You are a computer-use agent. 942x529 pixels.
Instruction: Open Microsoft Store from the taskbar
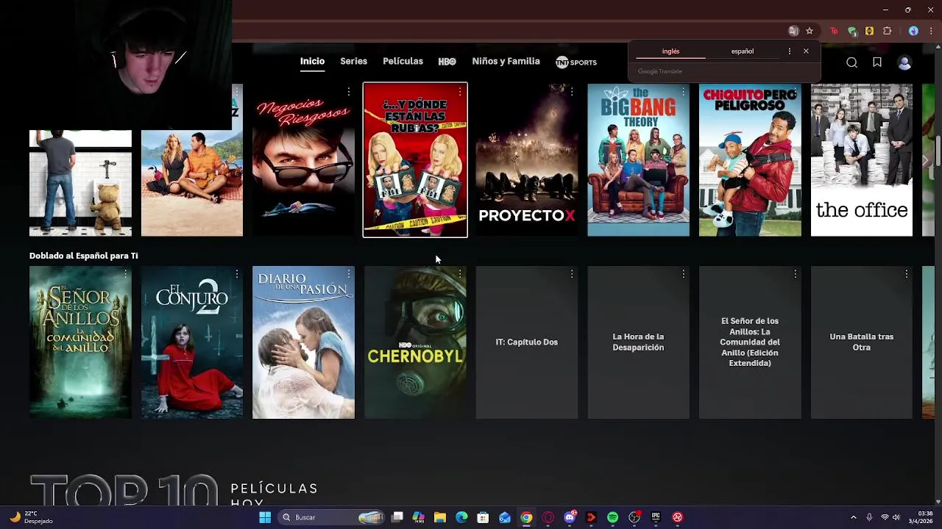click(x=483, y=517)
